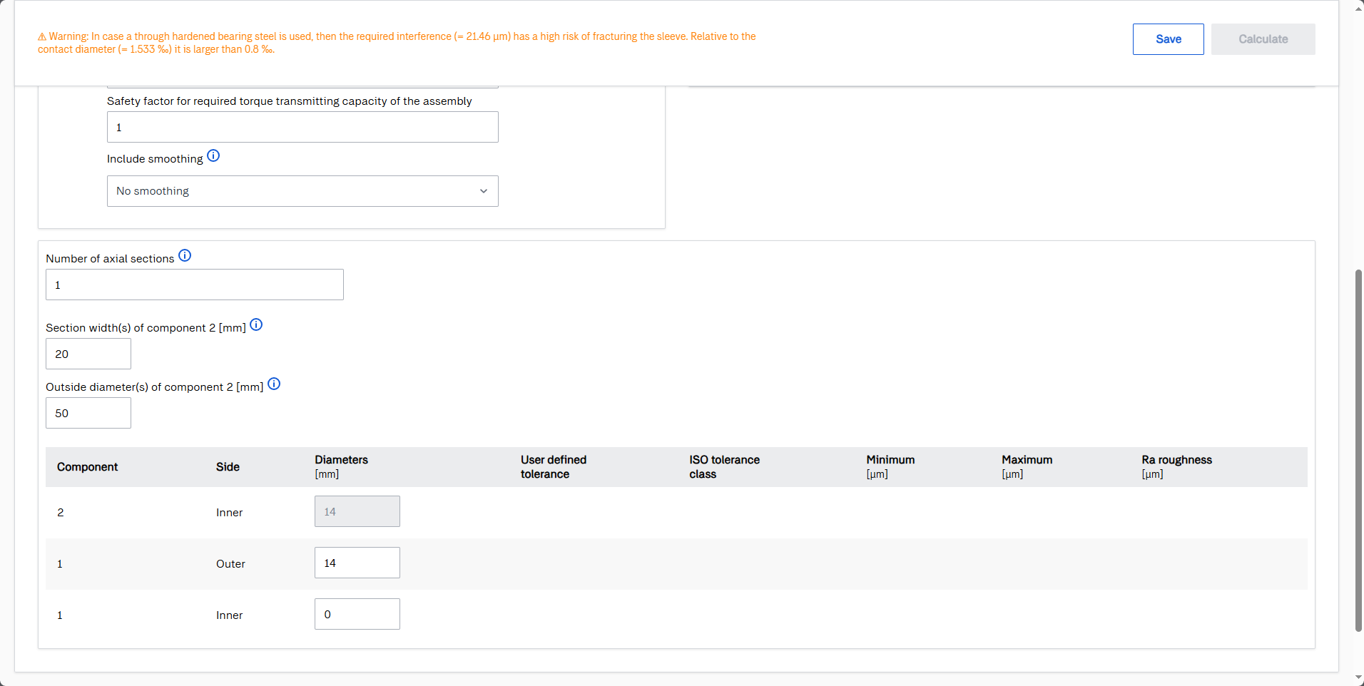Click the orange warning triangle icon
1364x686 pixels.
(x=42, y=37)
